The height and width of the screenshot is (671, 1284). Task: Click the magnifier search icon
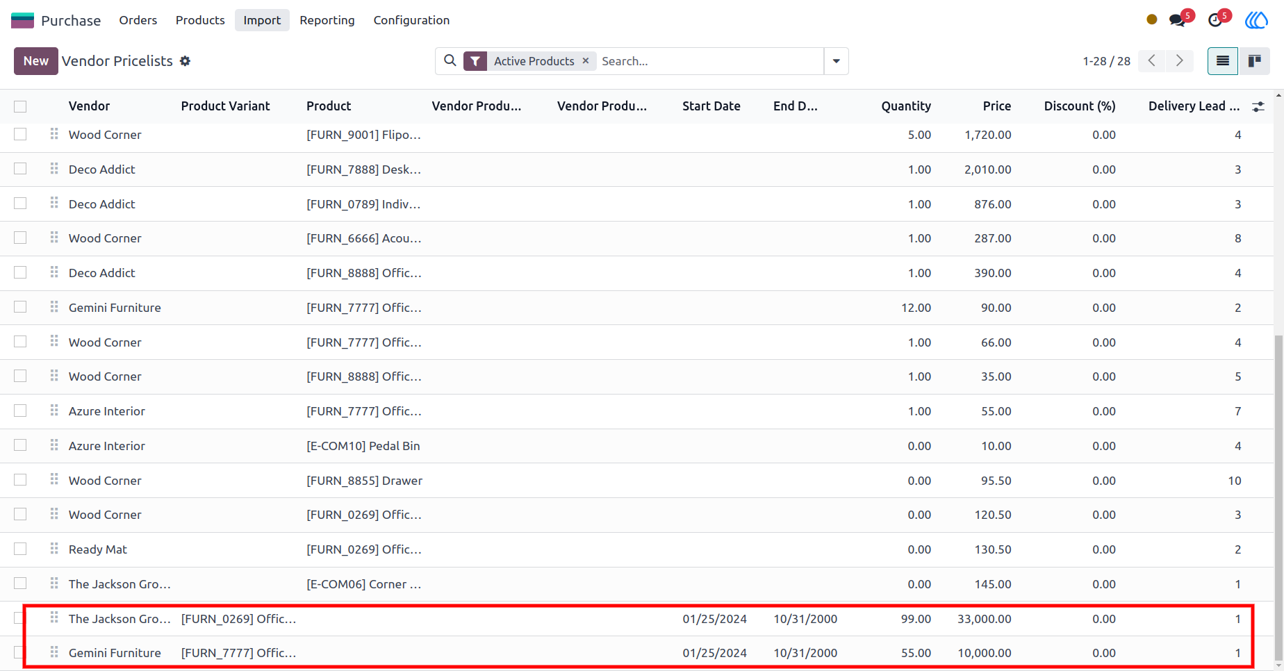[450, 60]
